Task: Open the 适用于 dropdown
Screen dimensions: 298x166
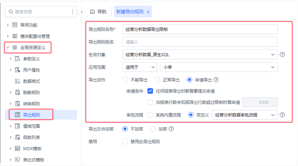Action: 140,67
